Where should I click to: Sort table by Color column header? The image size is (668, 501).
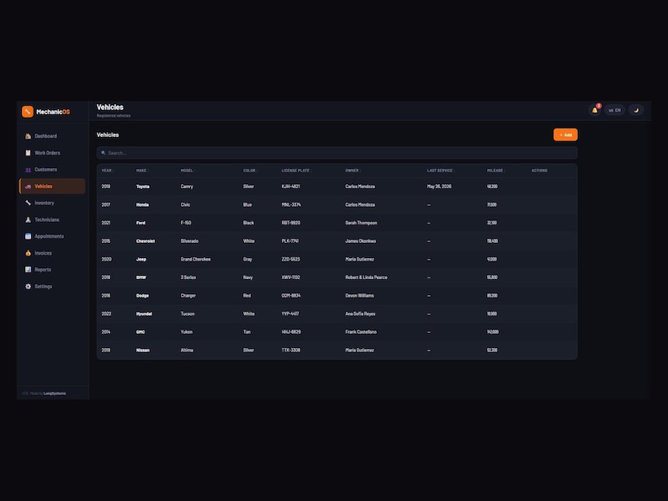pyautogui.click(x=250, y=171)
